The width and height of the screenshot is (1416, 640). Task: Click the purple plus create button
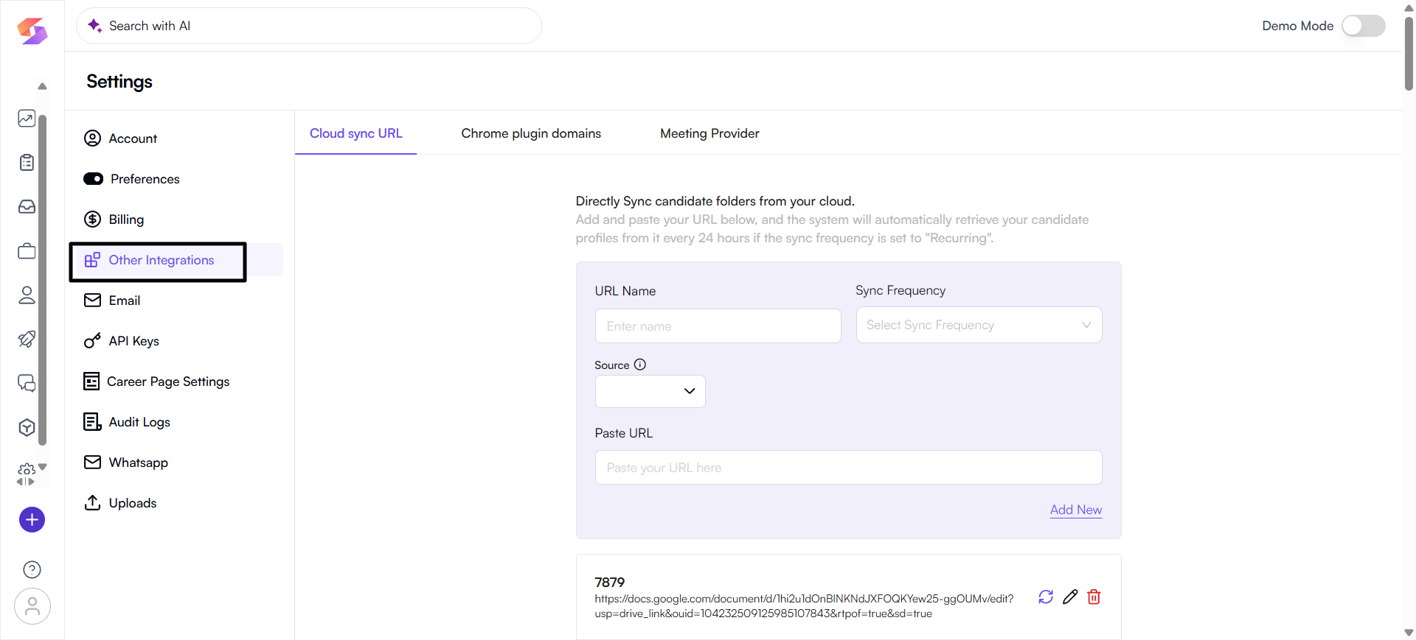pyautogui.click(x=32, y=520)
